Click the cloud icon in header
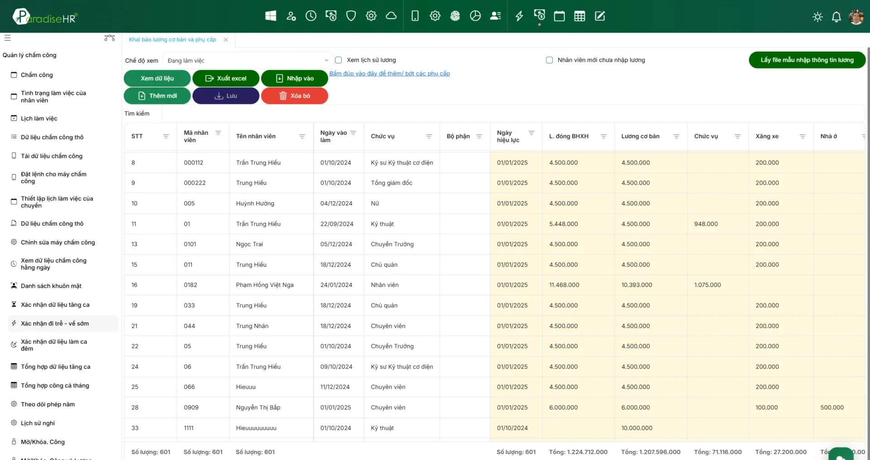Viewport: 870px width, 460px height. click(x=391, y=16)
